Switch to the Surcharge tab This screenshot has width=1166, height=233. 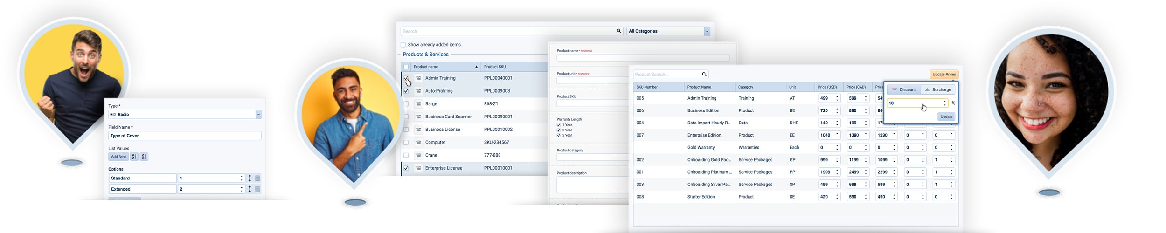937,89
